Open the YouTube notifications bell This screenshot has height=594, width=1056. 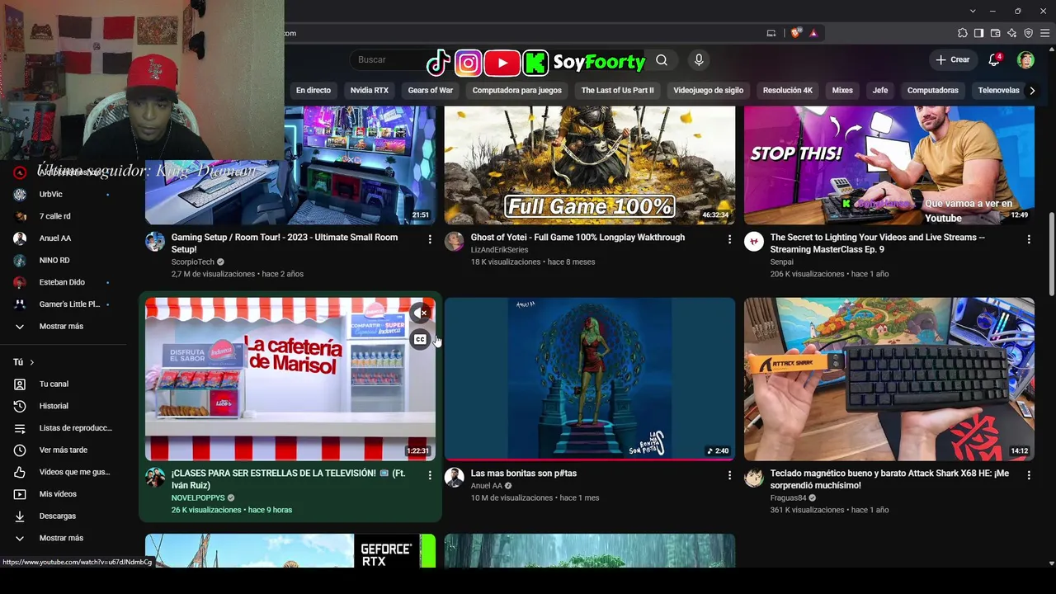pos(994,59)
